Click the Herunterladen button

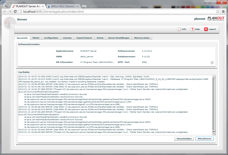click(184, 139)
